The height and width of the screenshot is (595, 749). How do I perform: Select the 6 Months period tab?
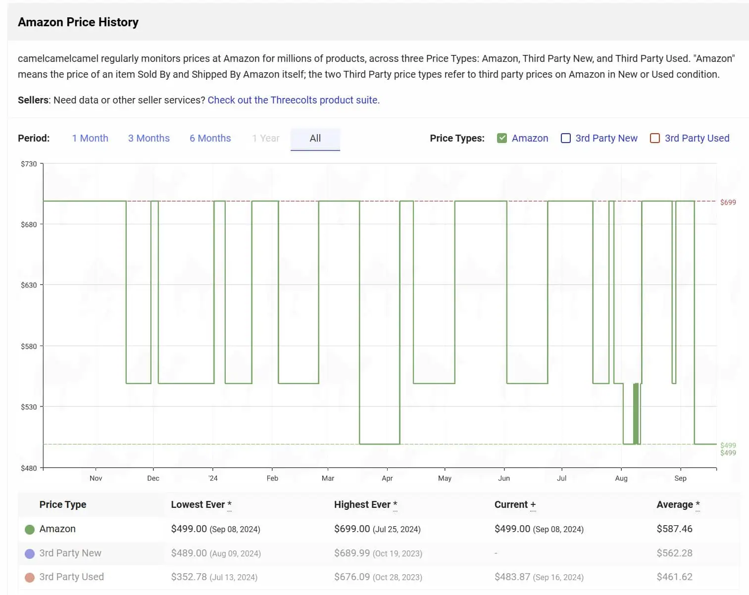click(x=210, y=138)
